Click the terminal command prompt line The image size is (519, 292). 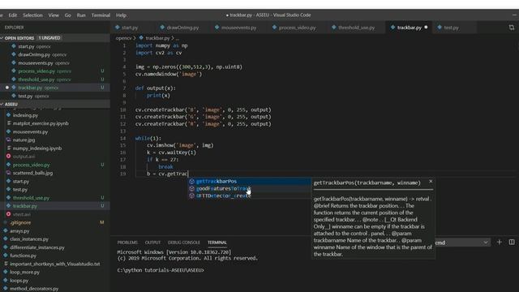click(161, 270)
